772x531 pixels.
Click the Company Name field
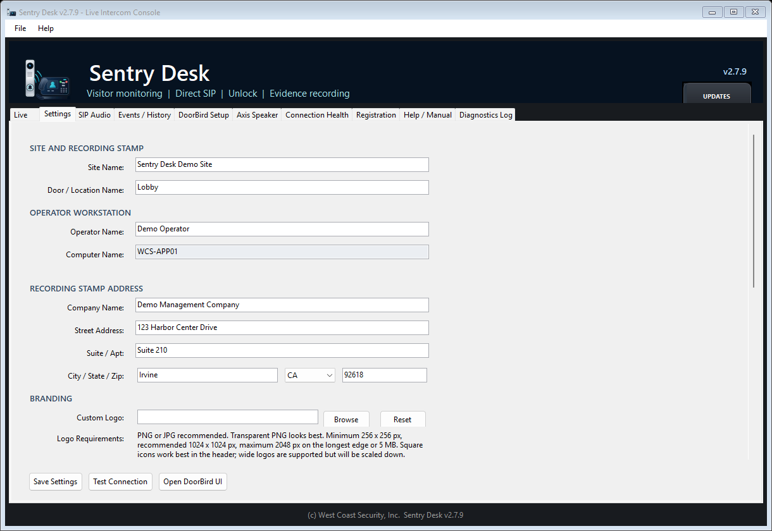click(282, 305)
